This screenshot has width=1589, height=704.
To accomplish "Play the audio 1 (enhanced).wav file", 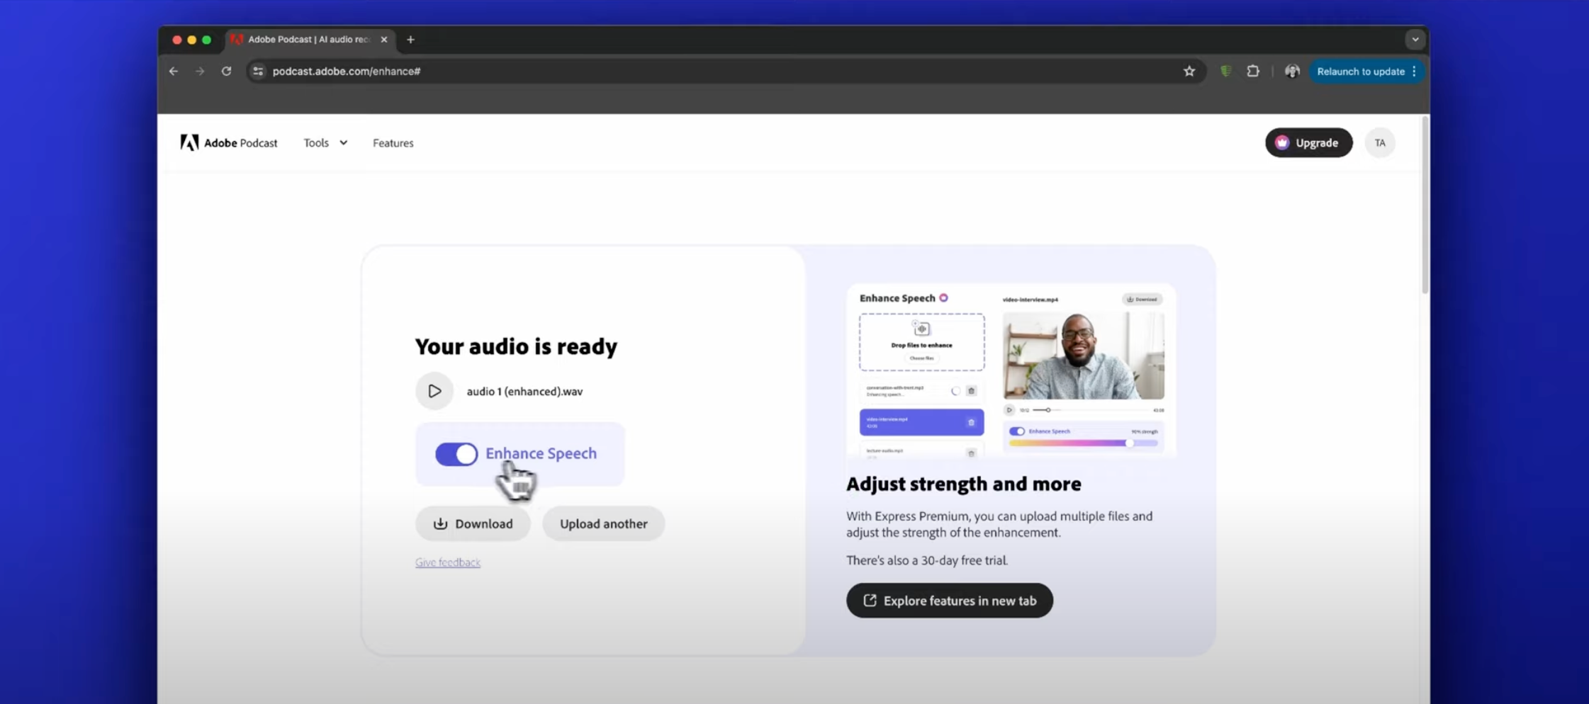I will pyautogui.click(x=434, y=391).
